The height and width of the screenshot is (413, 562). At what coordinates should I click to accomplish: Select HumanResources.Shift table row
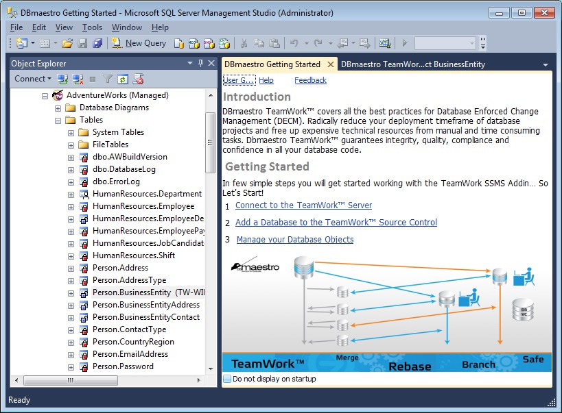point(133,256)
